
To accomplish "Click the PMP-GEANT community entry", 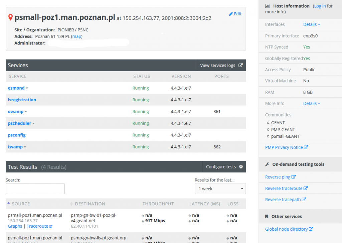I will (283, 130).
